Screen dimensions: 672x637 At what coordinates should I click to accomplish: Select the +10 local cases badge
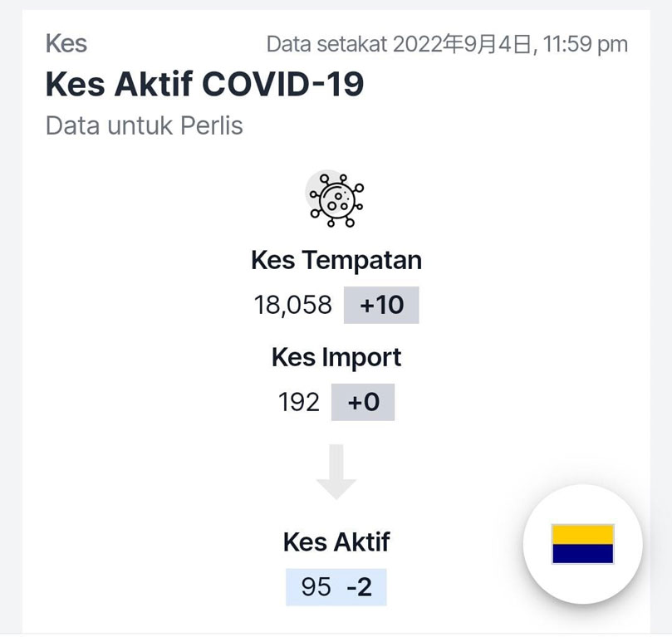coord(381,305)
